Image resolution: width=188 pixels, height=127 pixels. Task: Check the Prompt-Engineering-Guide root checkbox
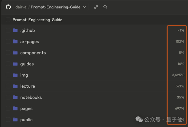coord(8,20)
